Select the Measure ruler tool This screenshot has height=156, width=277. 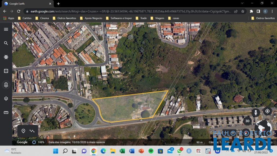(x=6, y=112)
